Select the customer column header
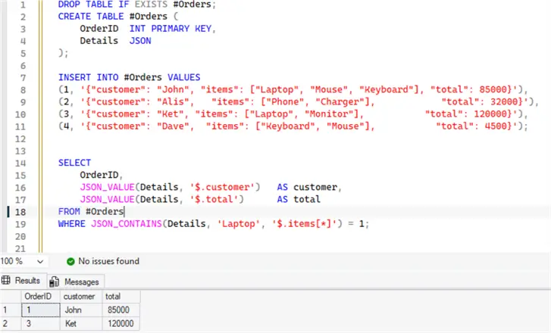The image size is (551, 333). tap(81, 297)
